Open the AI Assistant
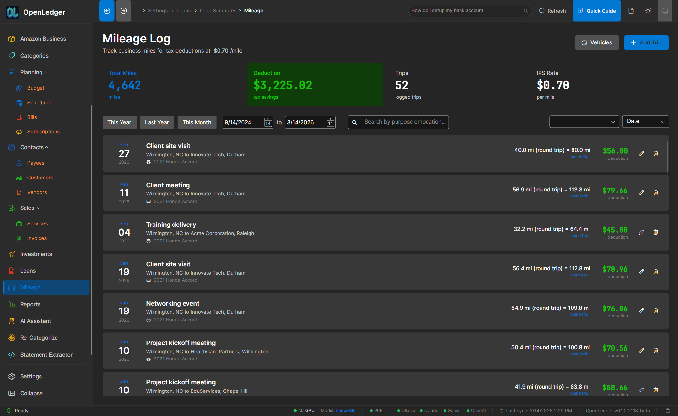 pos(36,321)
